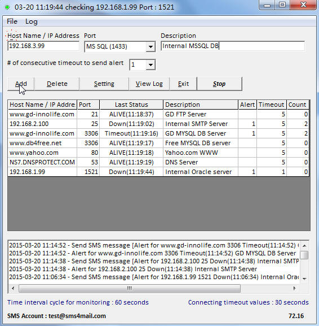319x326 pixels.
Task: Click the log scroll up arrow
Action: tap(304, 246)
